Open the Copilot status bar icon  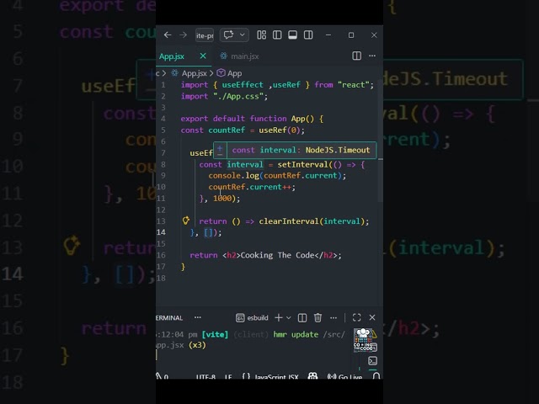312,376
